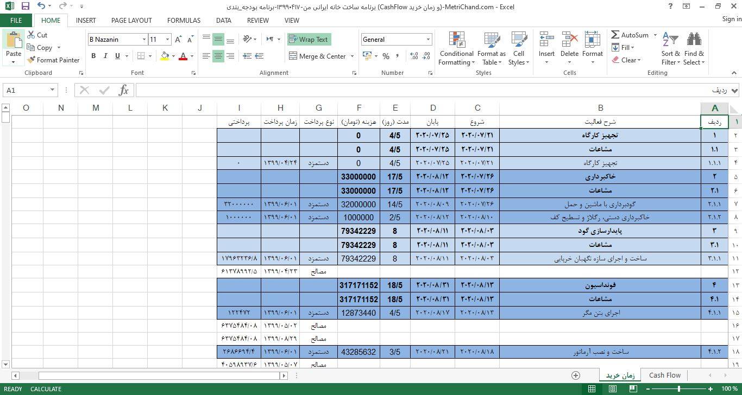Viewport: 742px width, 395px height.
Task: Undo the last action
Action: coord(42,7)
